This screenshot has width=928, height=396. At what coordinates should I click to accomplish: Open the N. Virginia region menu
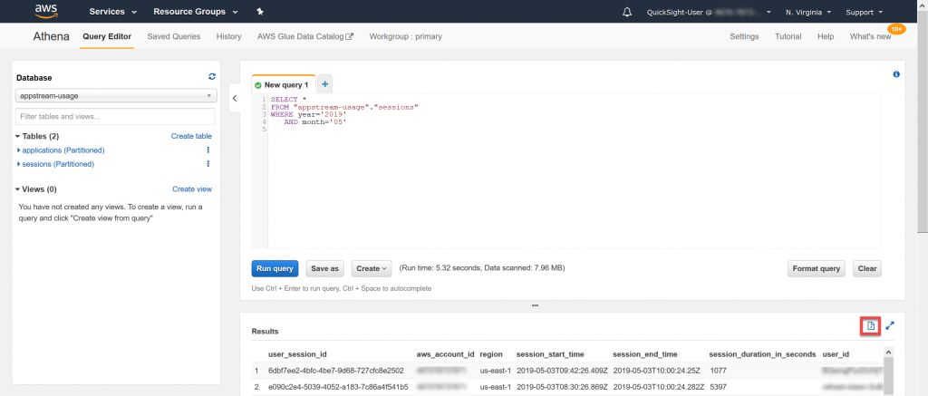pyautogui.click(x=808, y=12)
